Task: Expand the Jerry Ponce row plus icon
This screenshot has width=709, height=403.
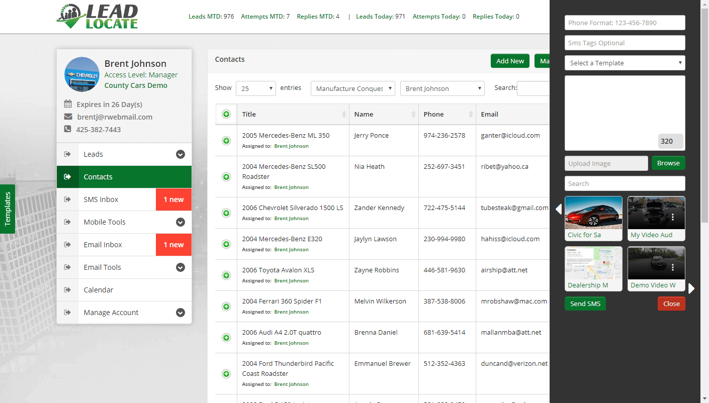Action: click(x=226, y=141)
